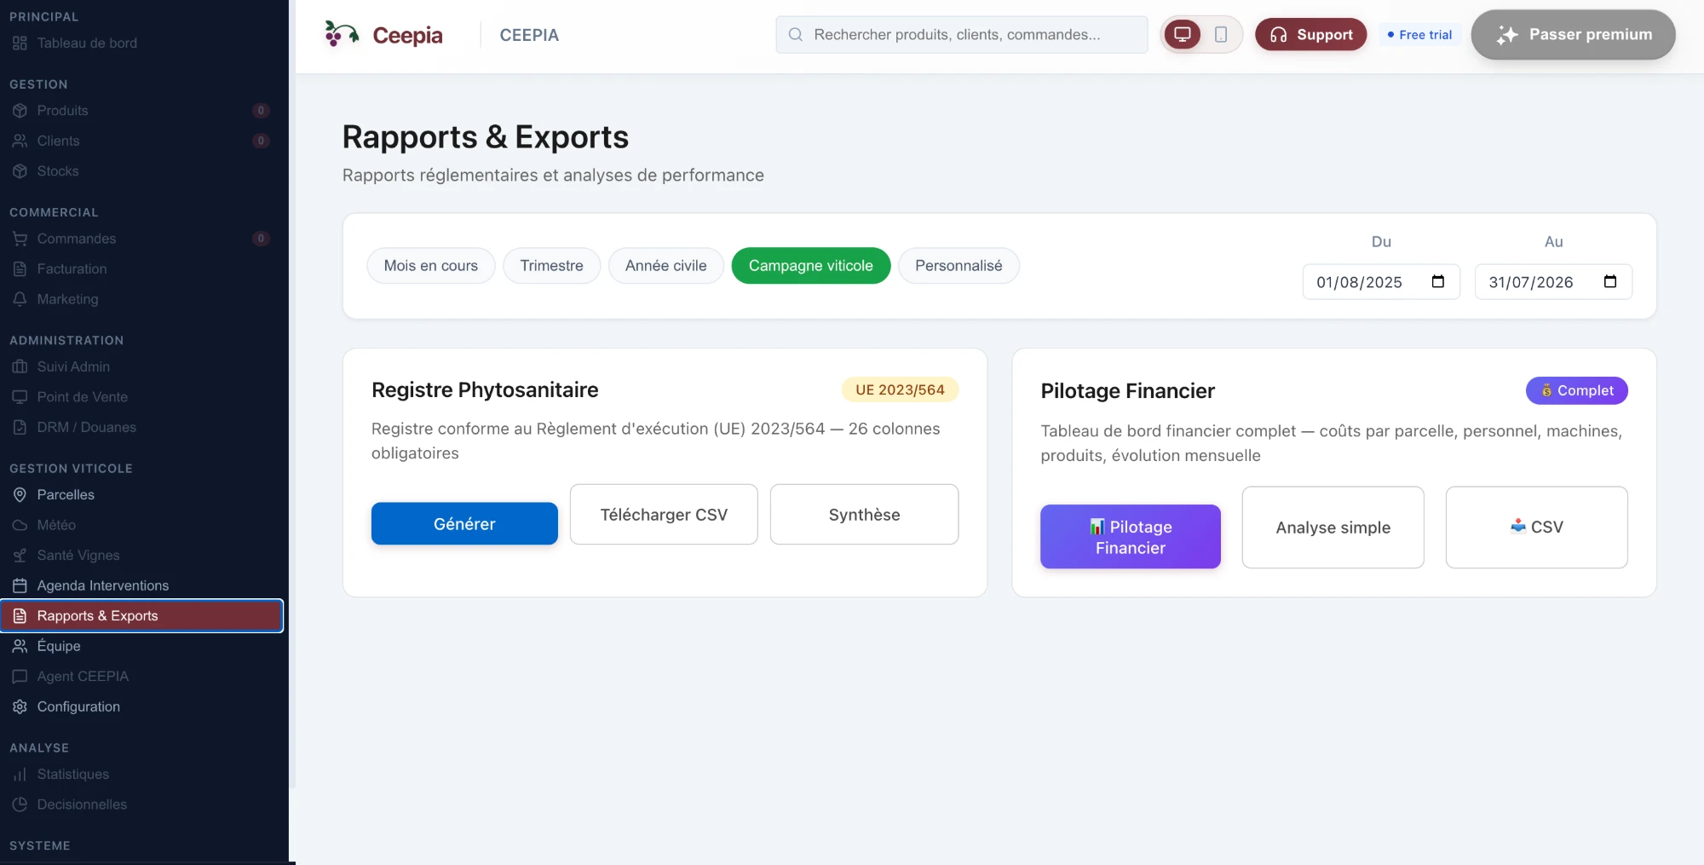This screenshot has height=865, width=1704.
Task: Click the Statistiques bar chart icon
Action: click(x=20, y=774)
